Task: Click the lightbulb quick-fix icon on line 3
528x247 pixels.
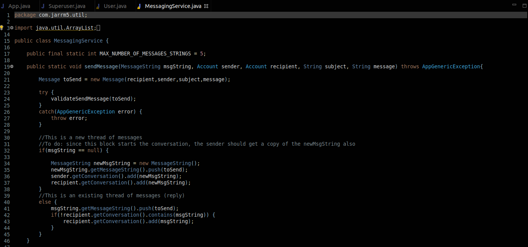Action: (x=2, y=28)
